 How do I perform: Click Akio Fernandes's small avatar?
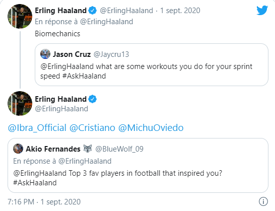click(18, 149)
